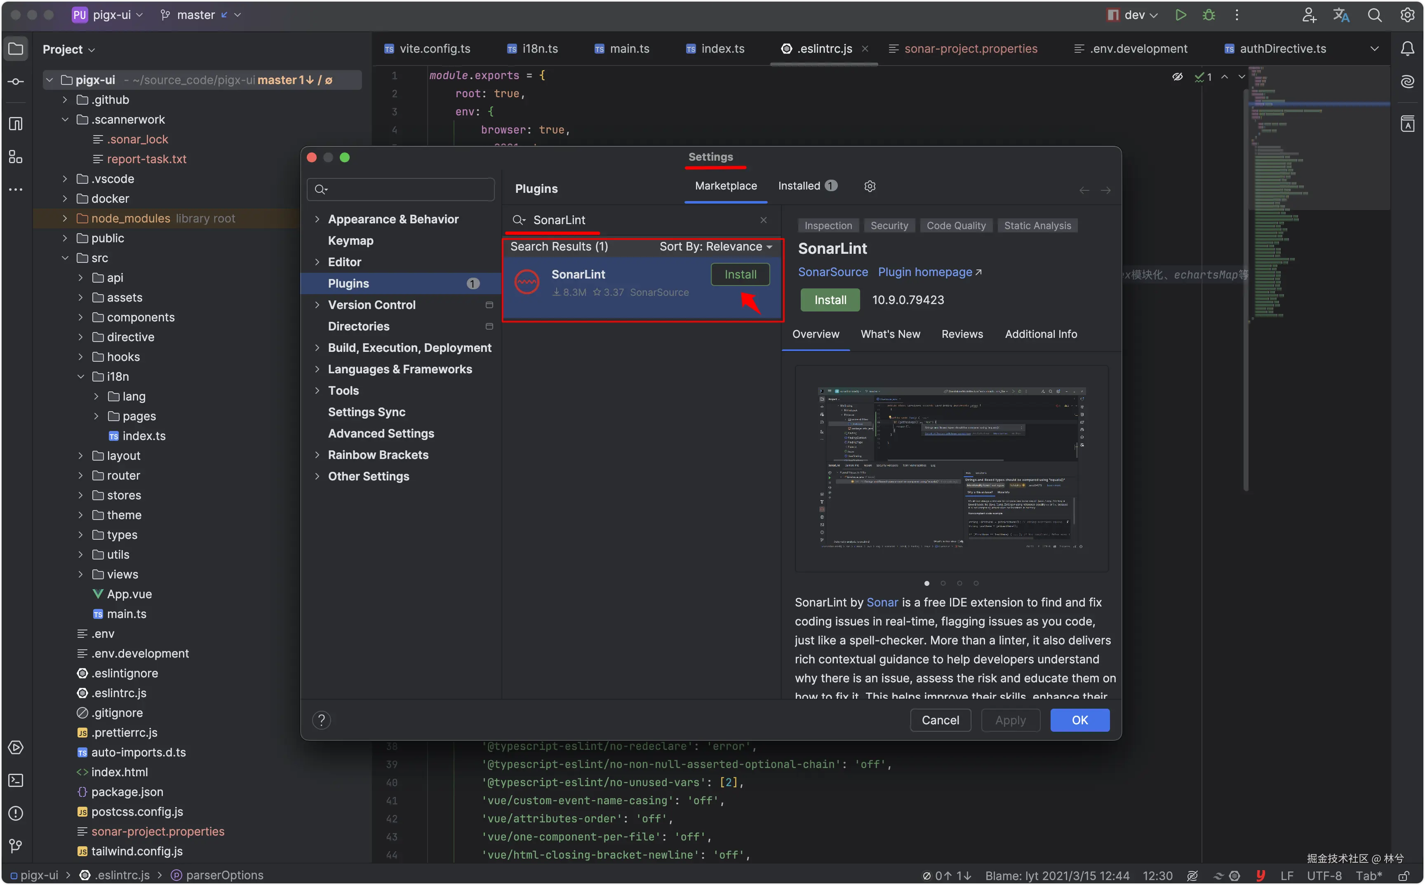Open the Problems tool window icon
Viewport: 1425px width, 885px height.
[16, 813]
